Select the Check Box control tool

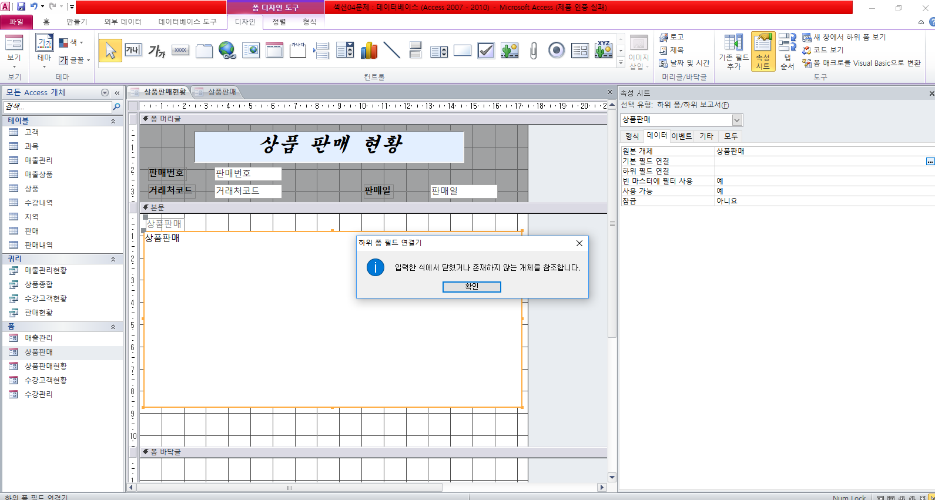[x=486, y=51]
